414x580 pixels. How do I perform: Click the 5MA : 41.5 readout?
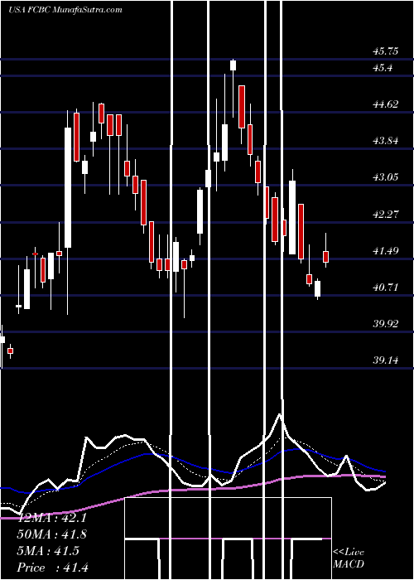[48, 551]
